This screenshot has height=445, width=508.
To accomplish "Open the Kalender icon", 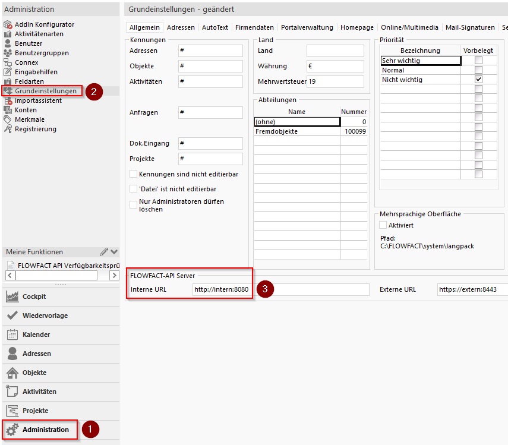I will point(12,334).
